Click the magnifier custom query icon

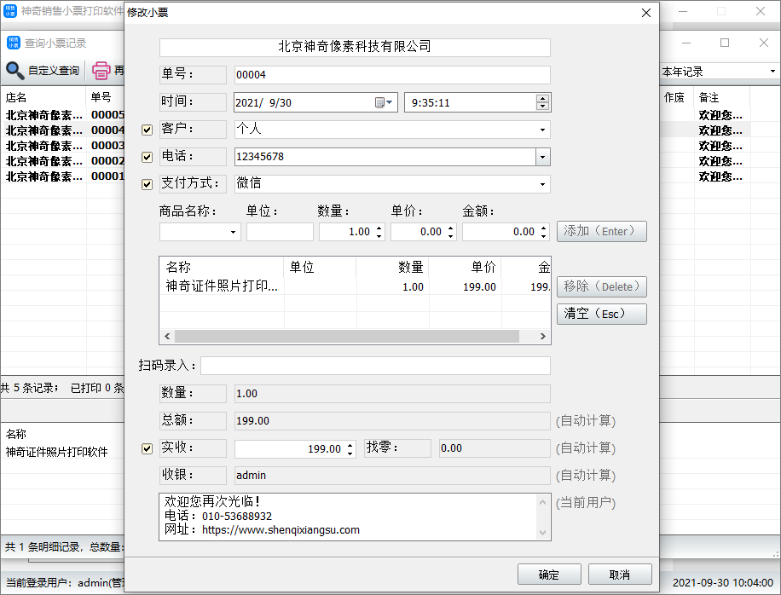coord(15,71)
